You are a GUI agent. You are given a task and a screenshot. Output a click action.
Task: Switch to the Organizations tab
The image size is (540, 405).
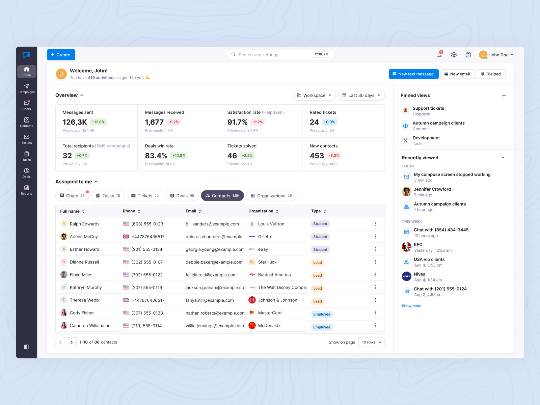coord(271,195)
